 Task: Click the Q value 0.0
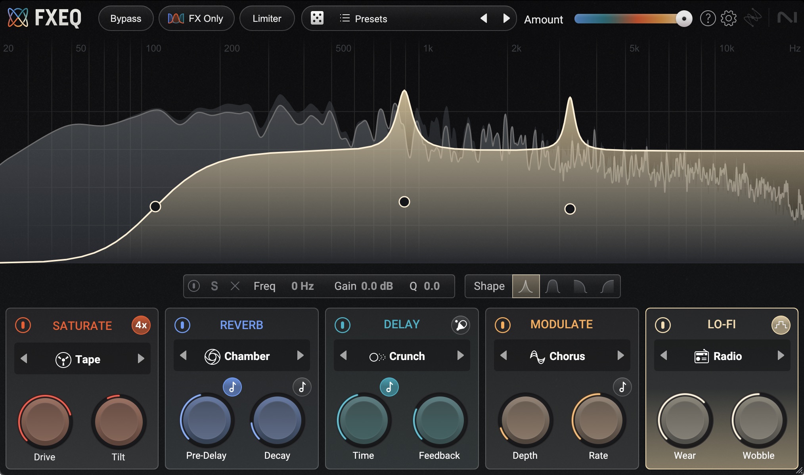coord(432,286)
